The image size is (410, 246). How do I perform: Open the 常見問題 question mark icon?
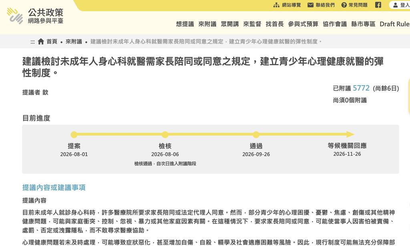tap(344, 5)
